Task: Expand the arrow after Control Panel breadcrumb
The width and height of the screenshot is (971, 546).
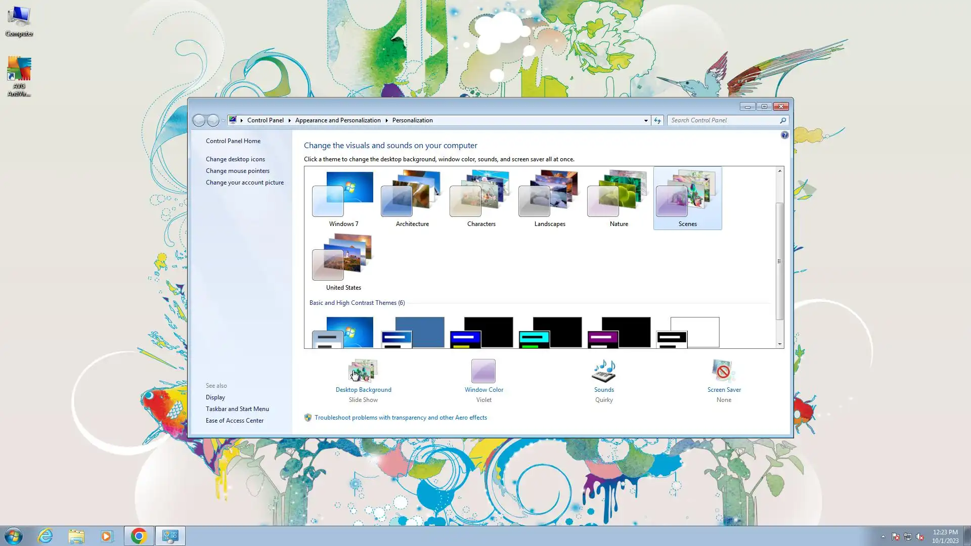Action: coord(290,120)
